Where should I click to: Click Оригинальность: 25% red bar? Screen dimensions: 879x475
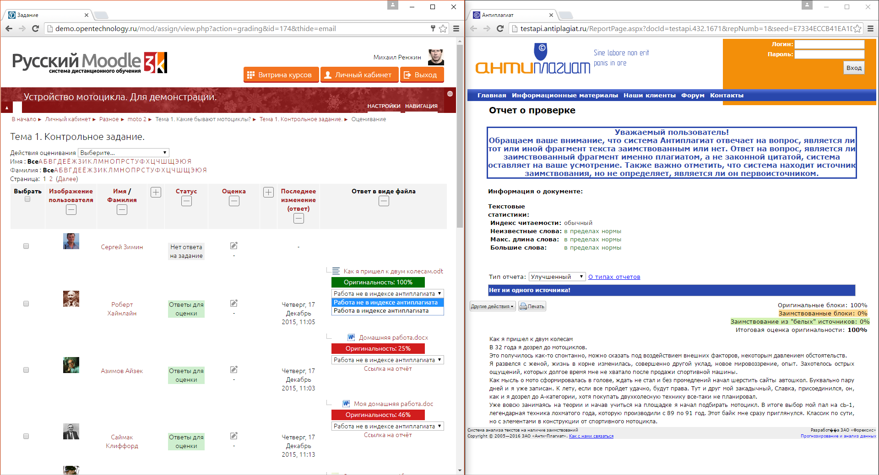(378, 349)
